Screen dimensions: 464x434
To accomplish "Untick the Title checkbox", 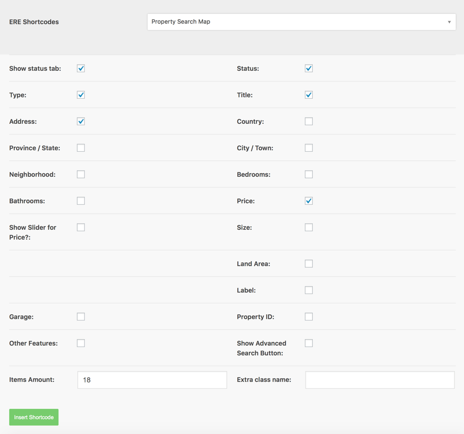I will tap(309, 95).
